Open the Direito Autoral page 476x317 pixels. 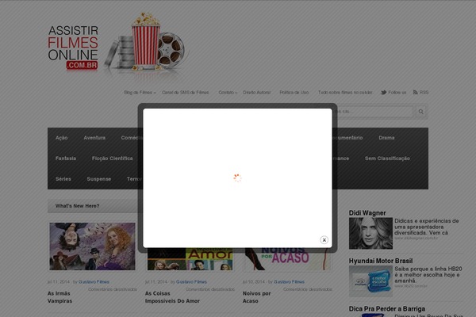point(256,93)
